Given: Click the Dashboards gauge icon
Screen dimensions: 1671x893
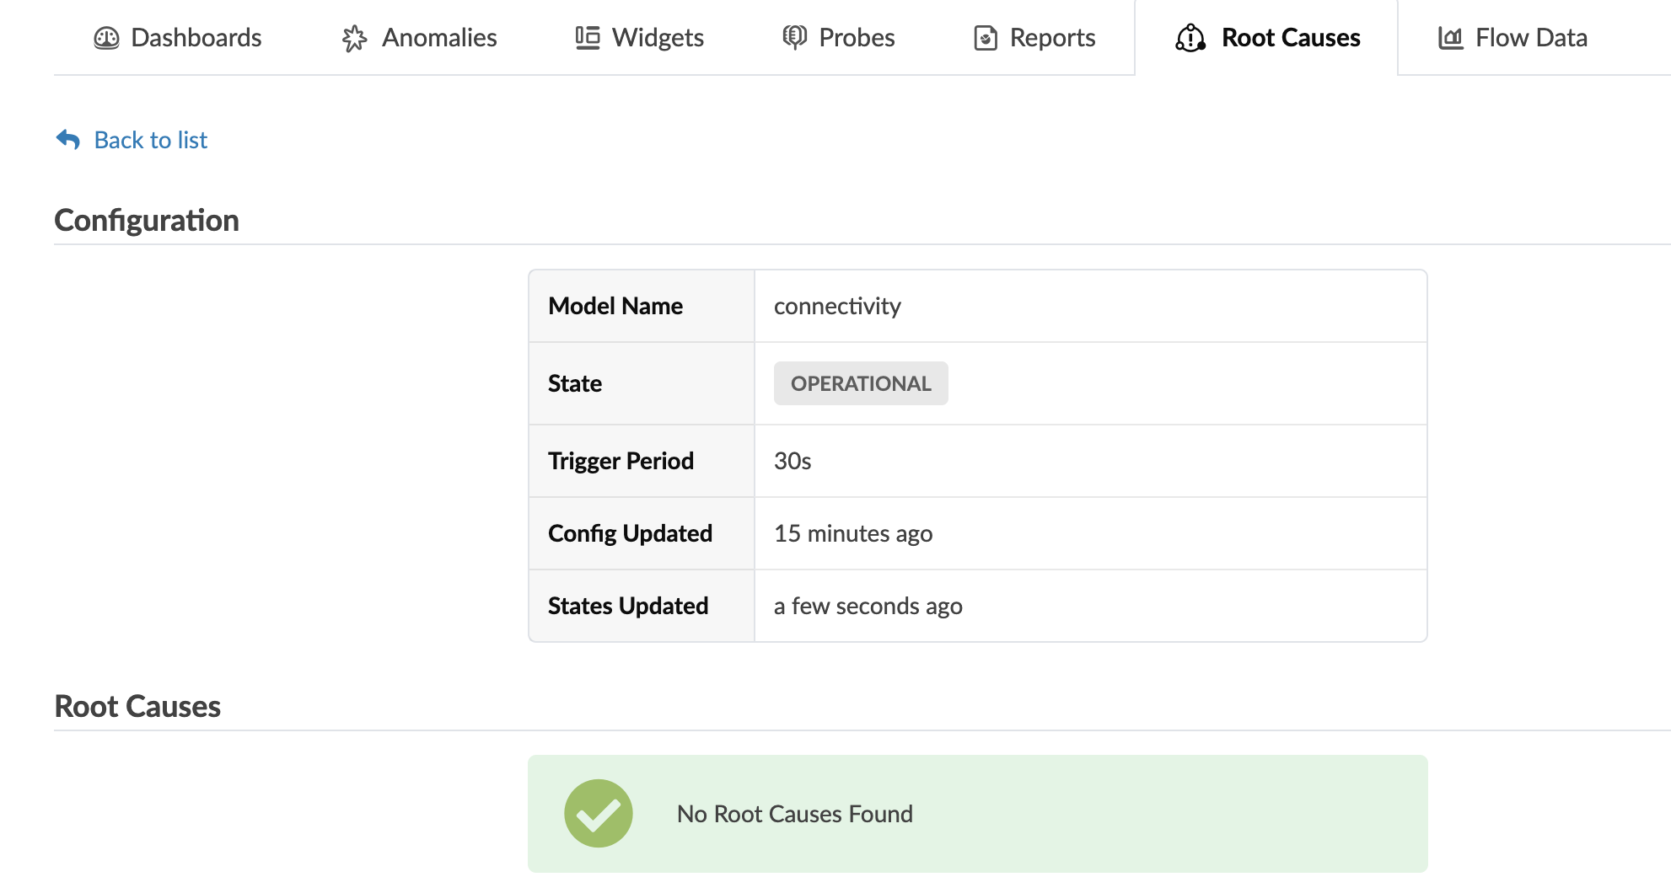Looking at the screenshot, I should 106,38.
